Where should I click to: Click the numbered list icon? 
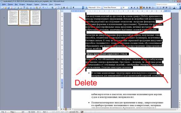tap(157, 8)
